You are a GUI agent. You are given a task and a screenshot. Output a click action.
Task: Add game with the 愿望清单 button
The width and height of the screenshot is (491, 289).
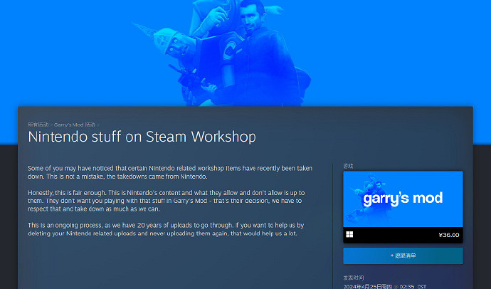pos(403,255)
